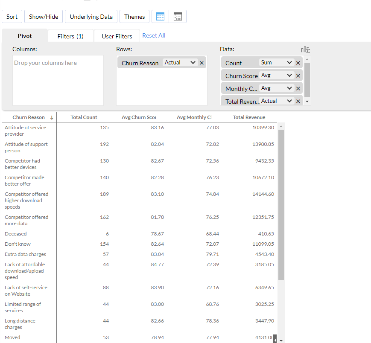
Task: Click total count value 162
Action: 104,217
